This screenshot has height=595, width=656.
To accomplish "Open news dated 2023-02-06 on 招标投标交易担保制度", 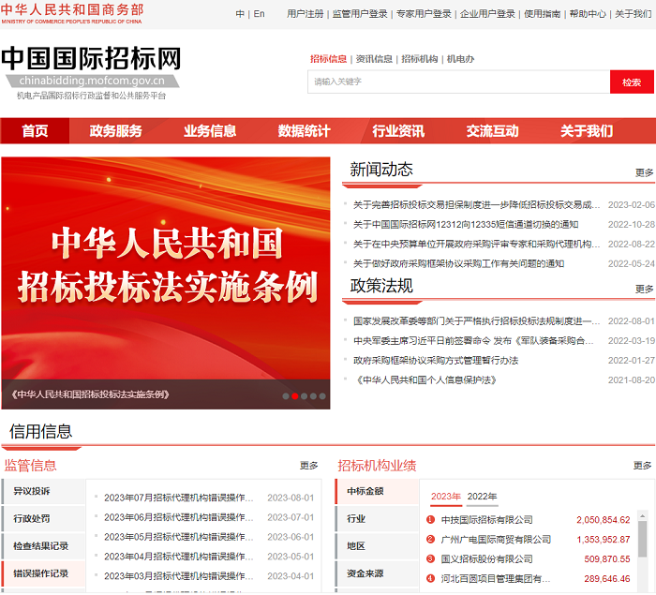I will coord(476,205).
